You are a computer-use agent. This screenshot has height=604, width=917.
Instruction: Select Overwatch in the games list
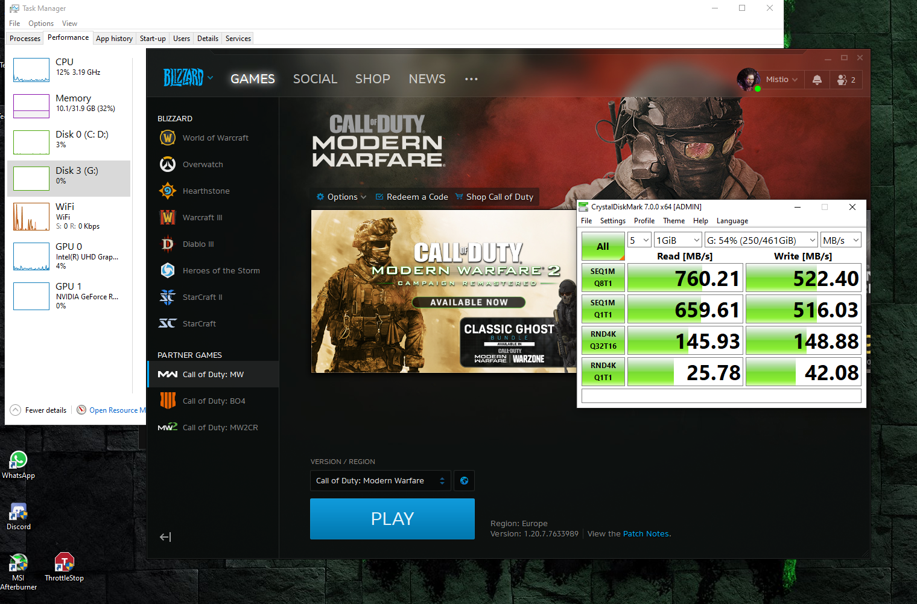213,164
